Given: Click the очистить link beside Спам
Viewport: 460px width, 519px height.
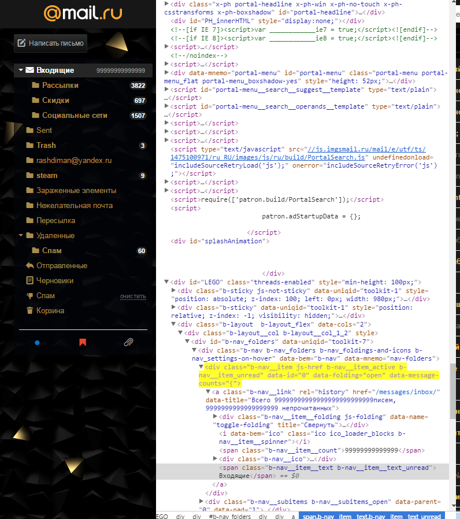Looking at the screenshot, I should tap(133, 296).
